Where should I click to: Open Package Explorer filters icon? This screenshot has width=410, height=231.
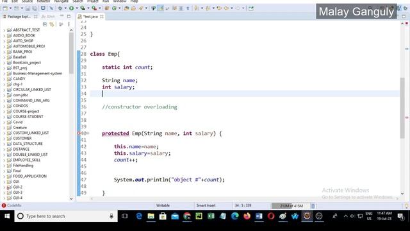pyautogui.click(x=61, y=24)
